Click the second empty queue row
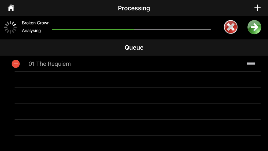 tap(137, 95)
